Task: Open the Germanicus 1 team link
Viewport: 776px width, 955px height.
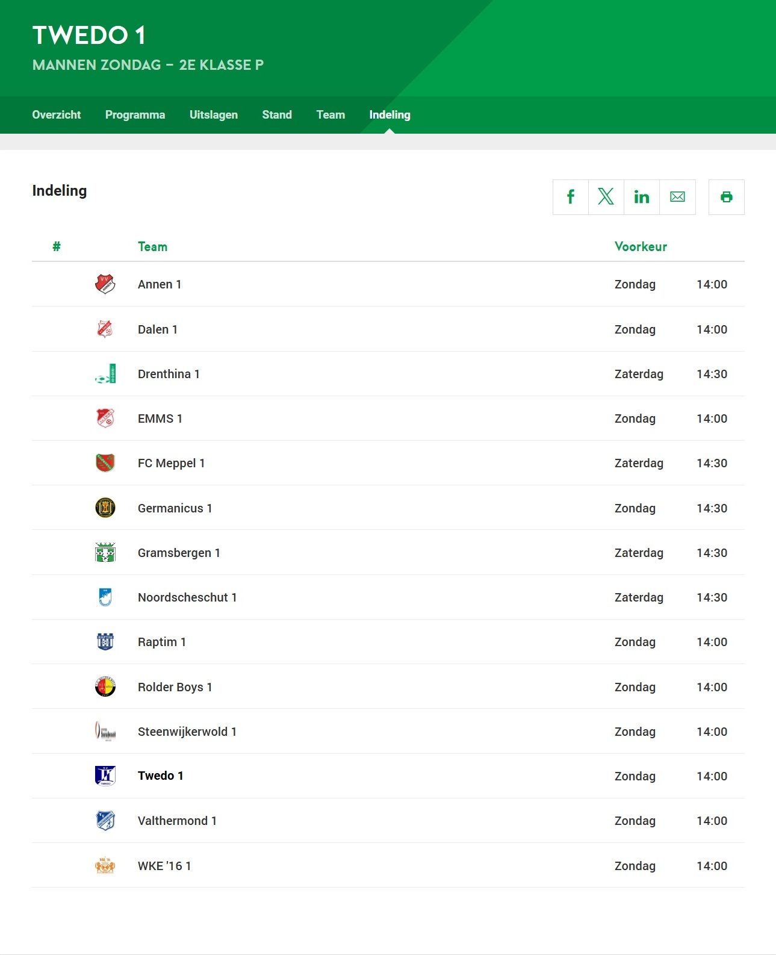Action: tap(175, 508)
